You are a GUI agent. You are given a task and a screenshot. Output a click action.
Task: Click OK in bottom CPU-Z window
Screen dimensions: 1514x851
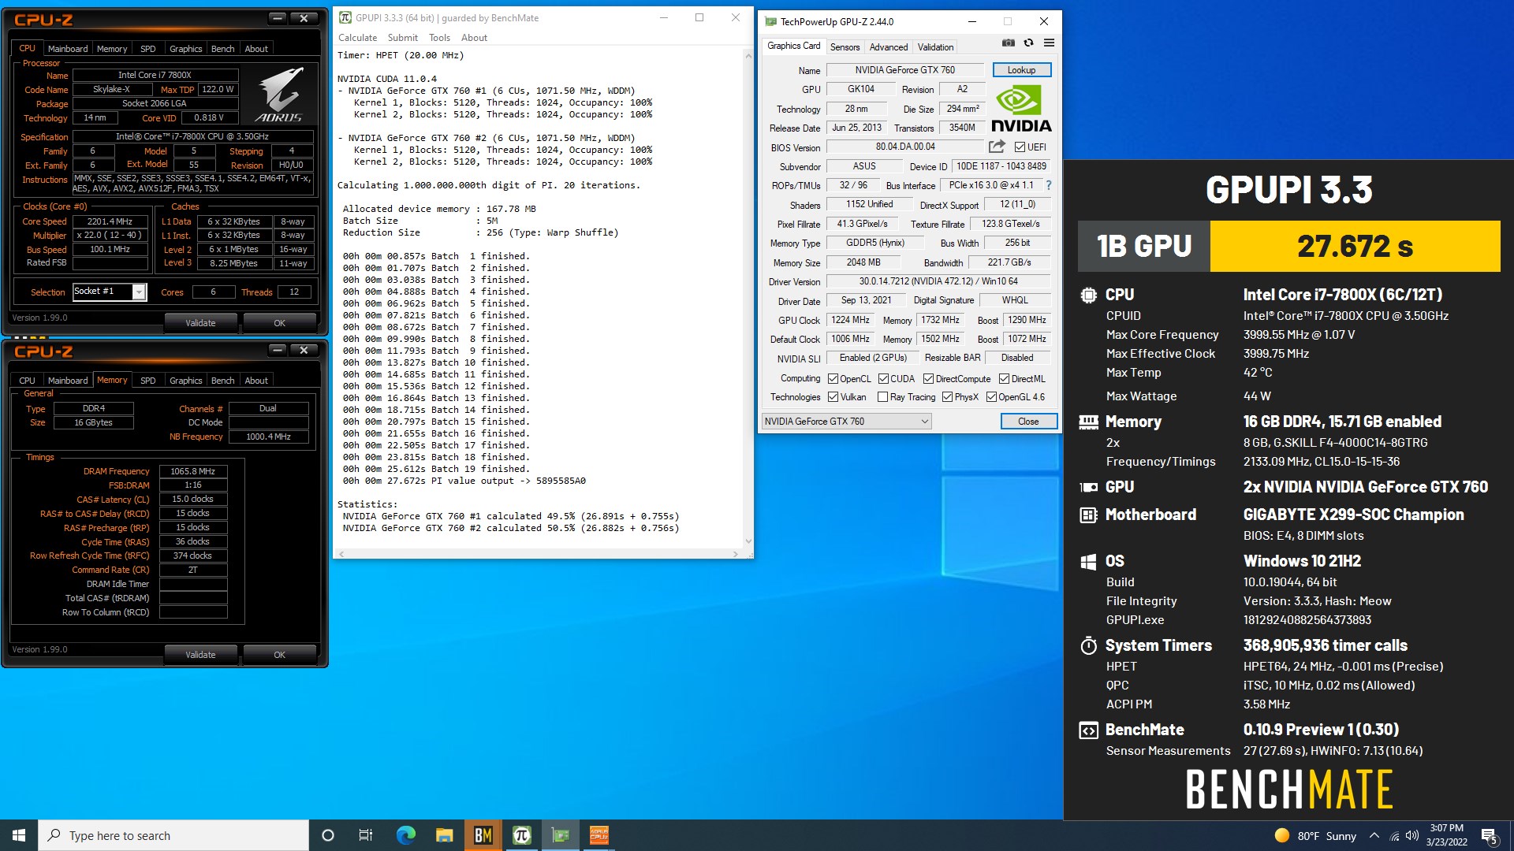[x=279, y=655]
